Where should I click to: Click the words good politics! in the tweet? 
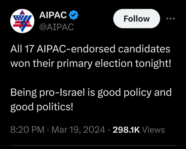coord(42,107)
